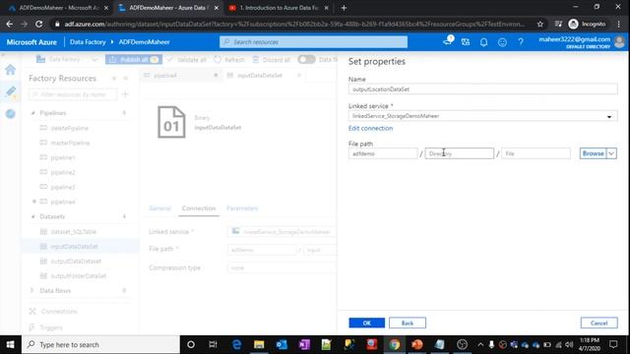Reload the page in Chrome
The image size is (630, 354).
pos(38,24)
